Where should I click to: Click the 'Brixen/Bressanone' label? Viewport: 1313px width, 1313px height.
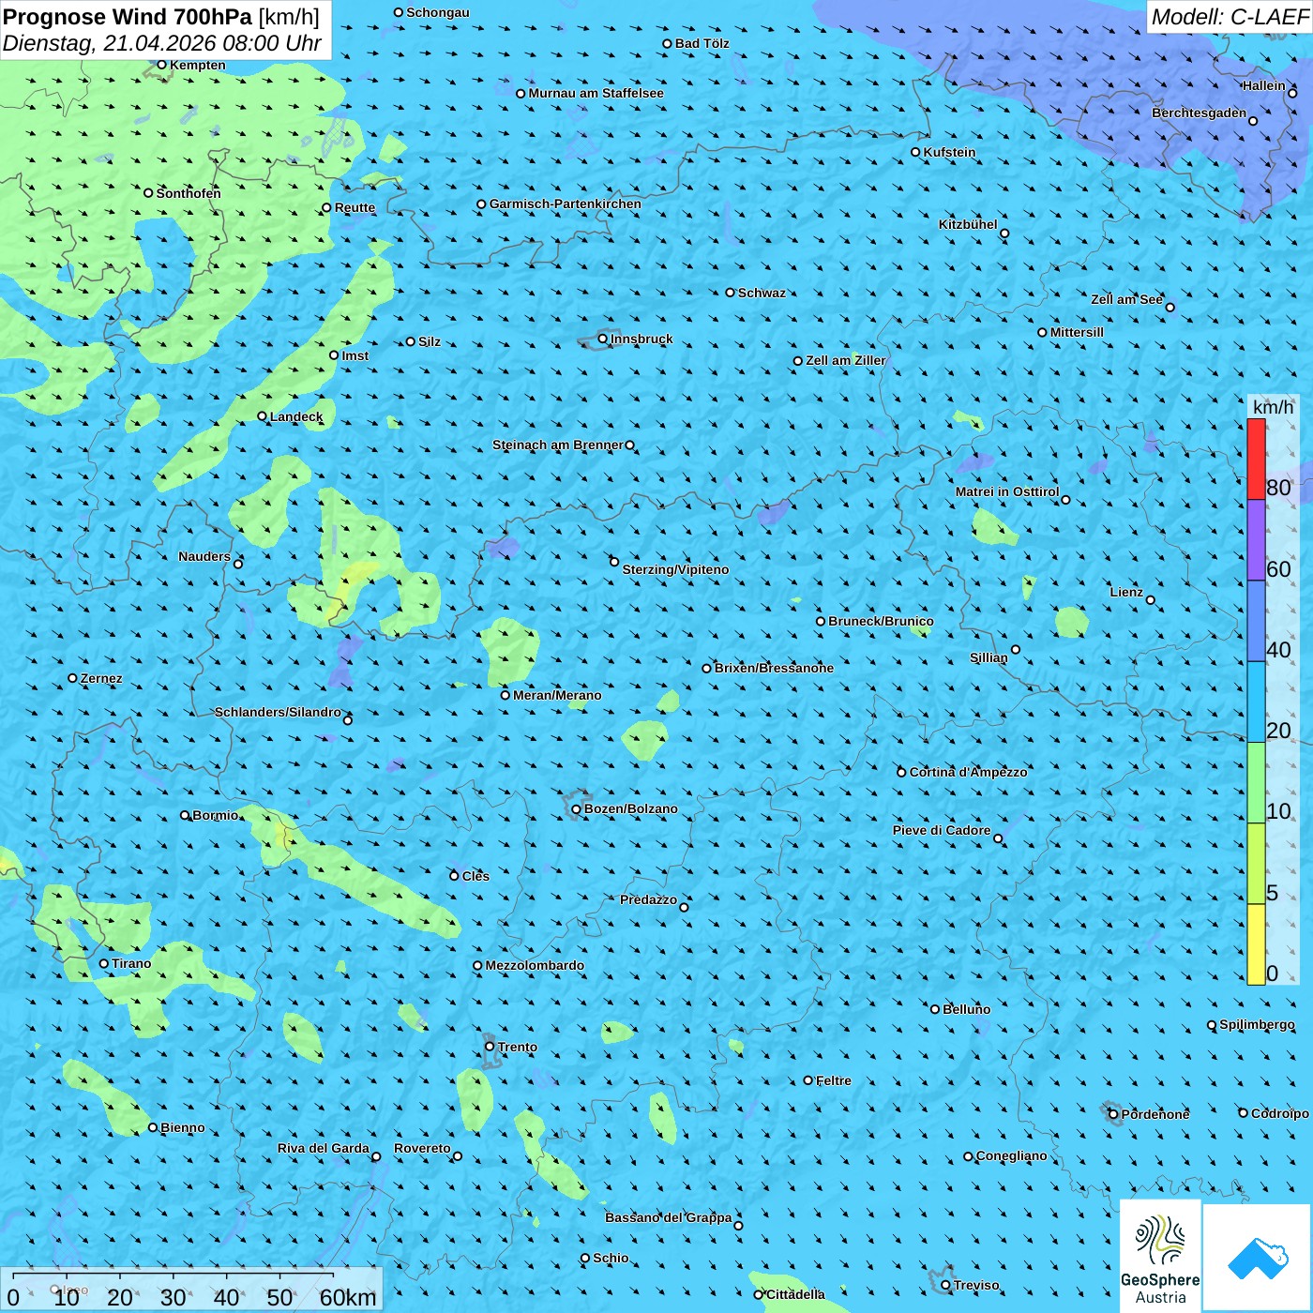774,668
